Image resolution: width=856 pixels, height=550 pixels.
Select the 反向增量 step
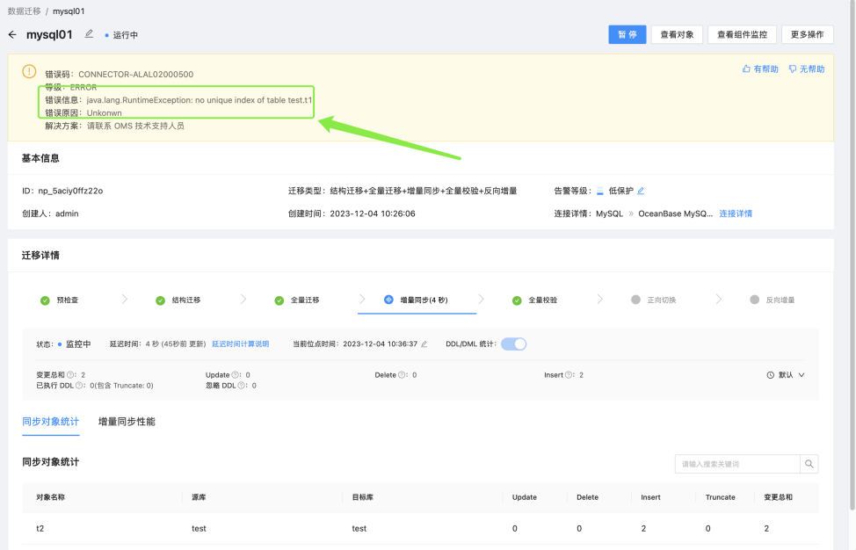point(773,300)
